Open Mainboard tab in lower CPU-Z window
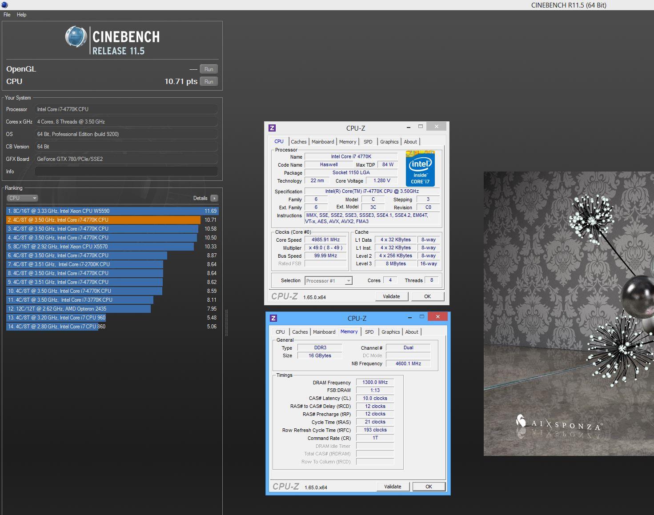 point(324,332)
